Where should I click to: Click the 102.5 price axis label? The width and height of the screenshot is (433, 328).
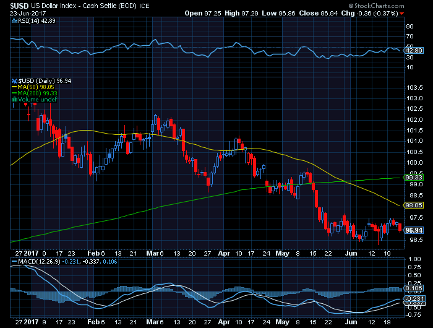pos(414,109)
